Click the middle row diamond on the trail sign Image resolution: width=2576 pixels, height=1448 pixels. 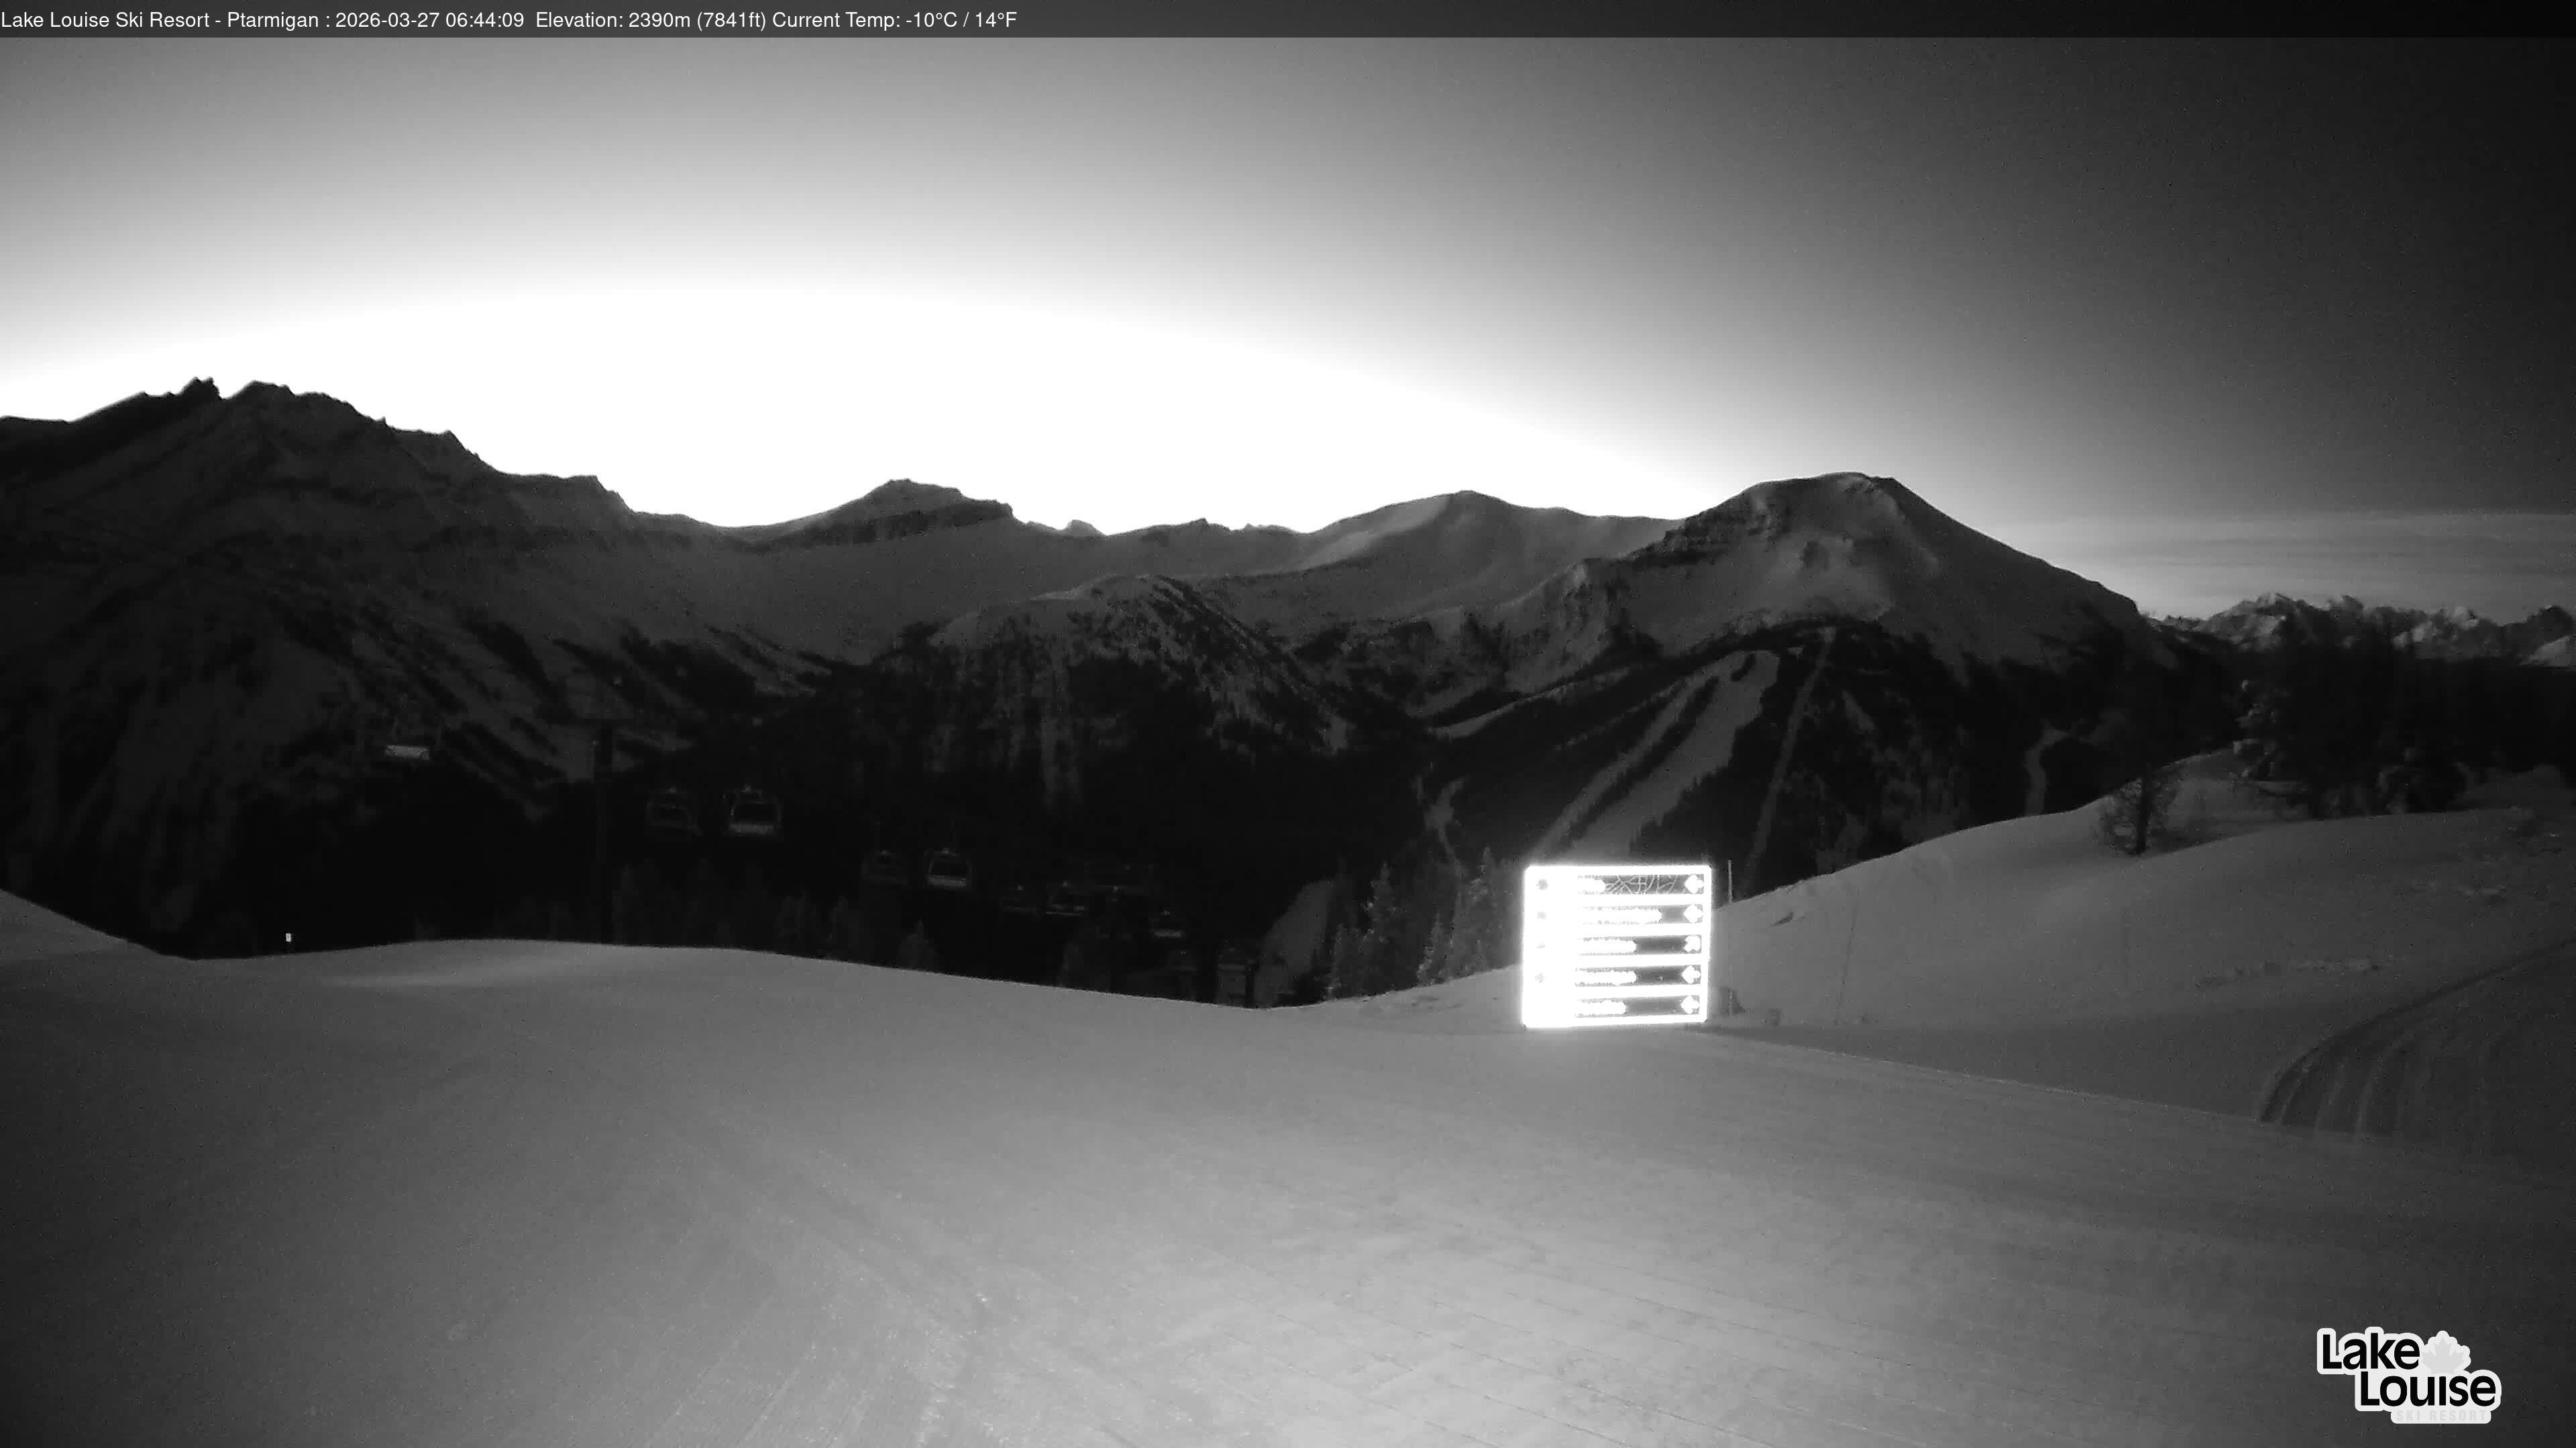coord(1692,943)
